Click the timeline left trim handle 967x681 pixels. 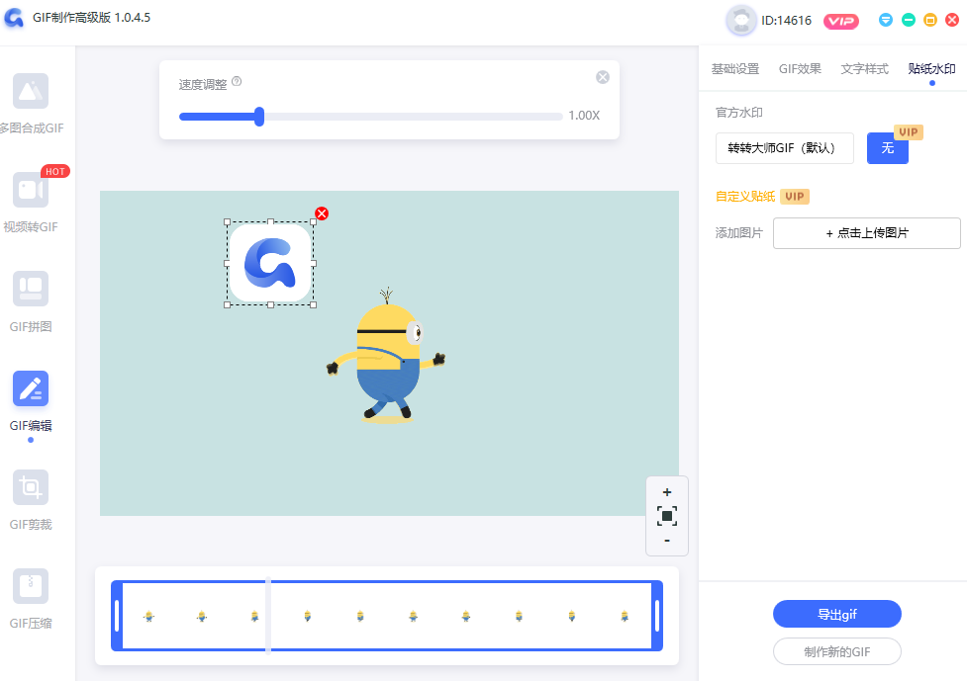117,616
